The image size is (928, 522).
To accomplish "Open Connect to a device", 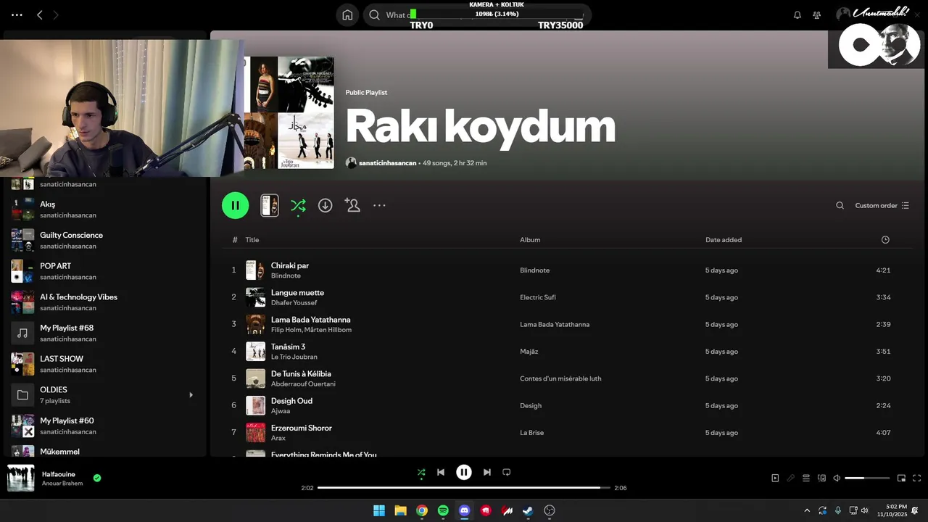I will point(821,478).
